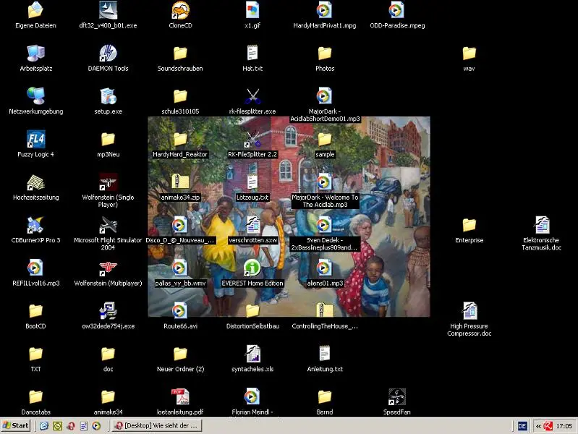Select the x1.gif image file
The width and height of the screenshot is (578, 434).
click(252, 10)
